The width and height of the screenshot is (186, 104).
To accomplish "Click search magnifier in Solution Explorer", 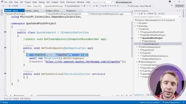I will (180, 17).
